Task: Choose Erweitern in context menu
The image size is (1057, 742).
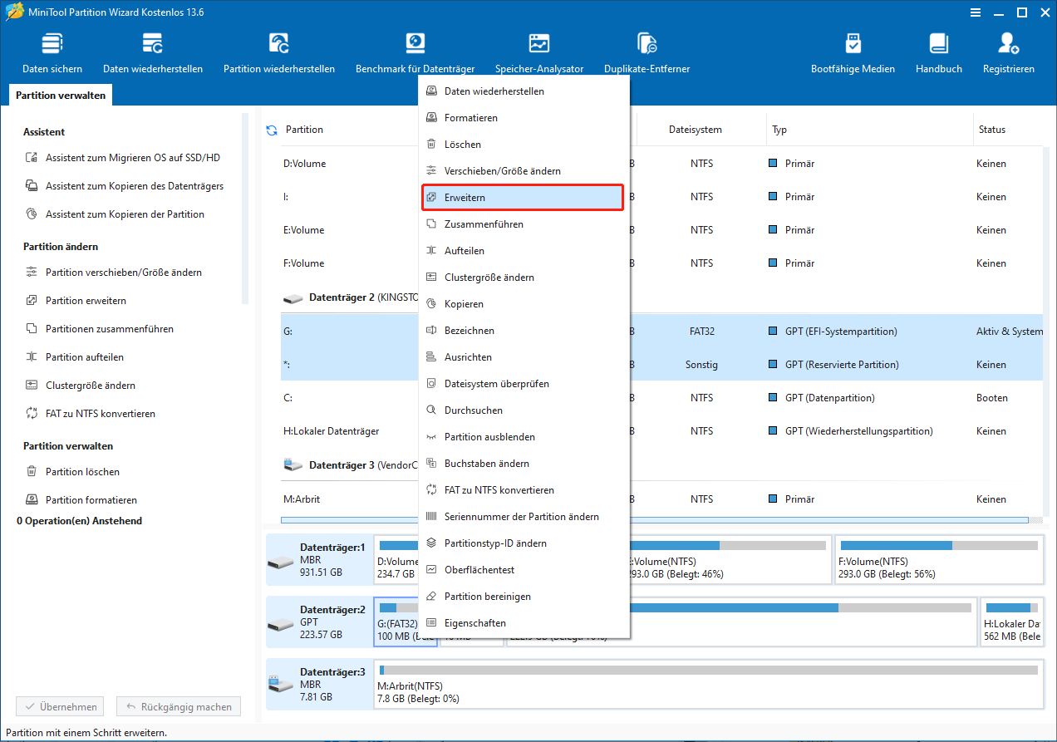Action: pos(524,198)
